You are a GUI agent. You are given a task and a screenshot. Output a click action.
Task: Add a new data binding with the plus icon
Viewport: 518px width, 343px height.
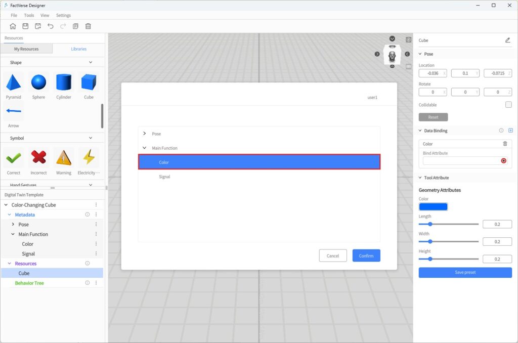click(x=511, y=130)
